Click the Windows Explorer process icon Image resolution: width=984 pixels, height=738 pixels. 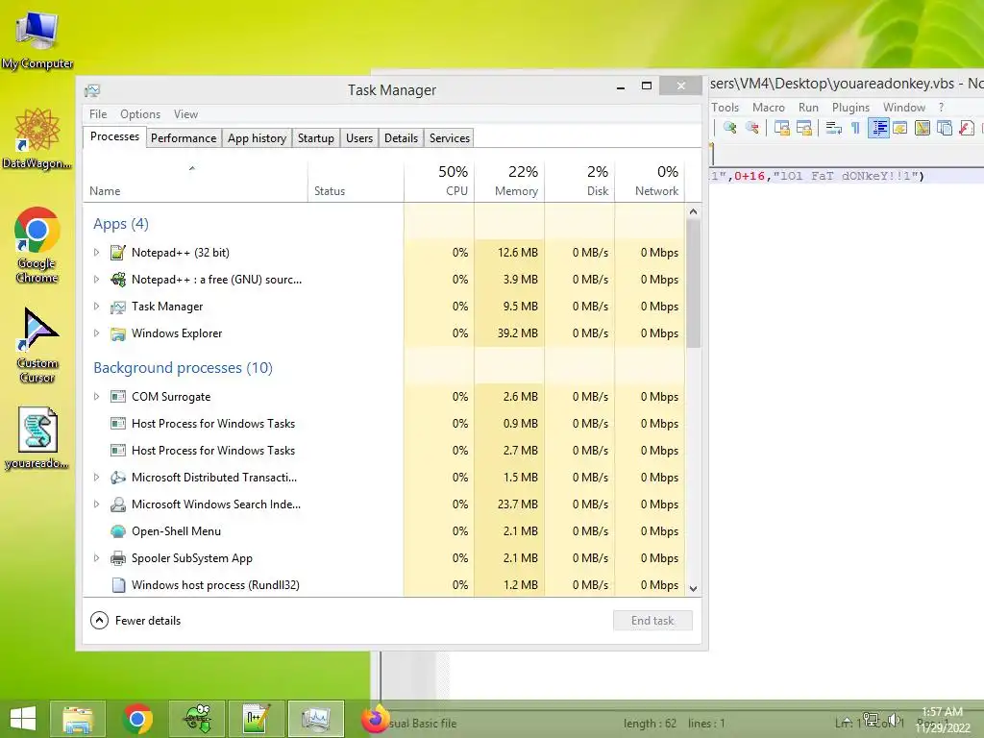pos(118,333)
